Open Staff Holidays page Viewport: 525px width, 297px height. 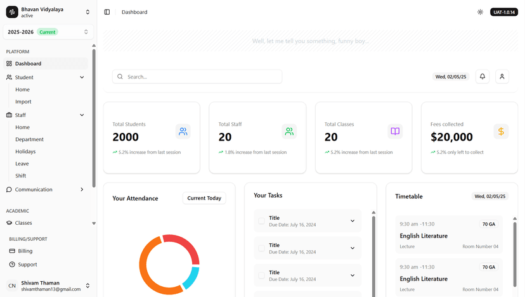tap(25, 151)
